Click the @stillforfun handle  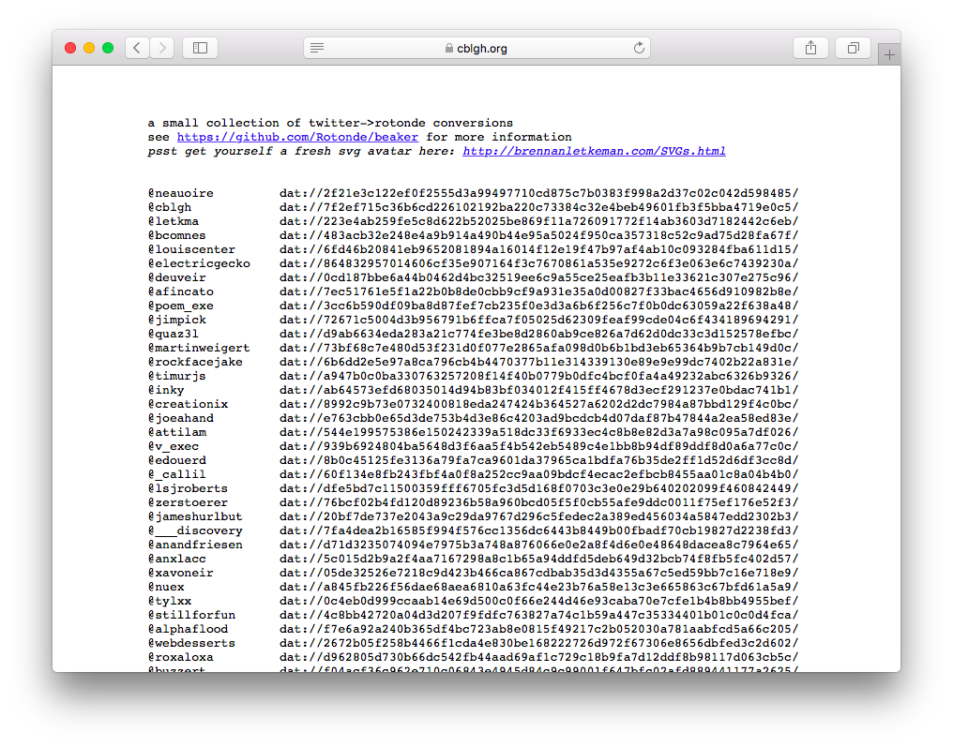(191, 615)
